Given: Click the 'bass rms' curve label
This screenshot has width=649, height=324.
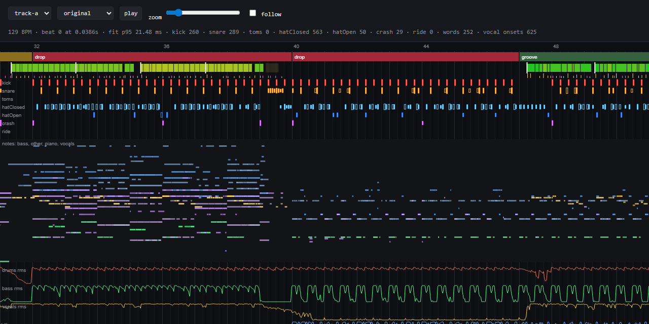Looking at the screenshot, I should click(12, 288).
